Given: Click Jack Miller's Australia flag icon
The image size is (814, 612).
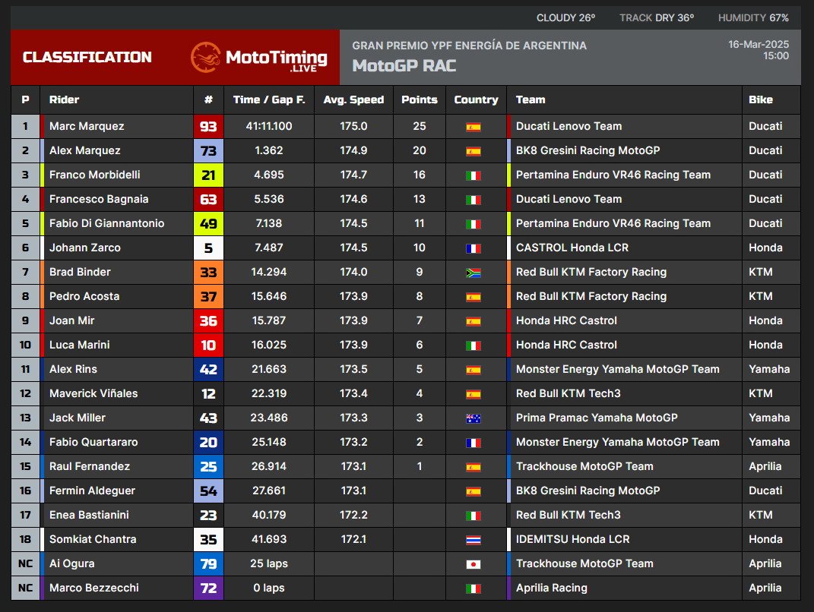Looking at the screenshot, I should 473,418.
